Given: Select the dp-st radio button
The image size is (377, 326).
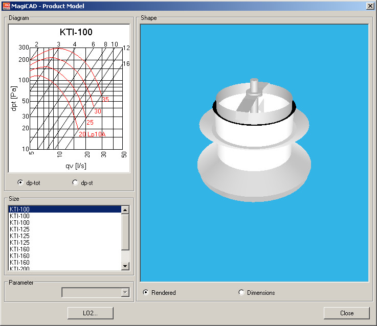Looking at the screenshot, I should point(75,182).
